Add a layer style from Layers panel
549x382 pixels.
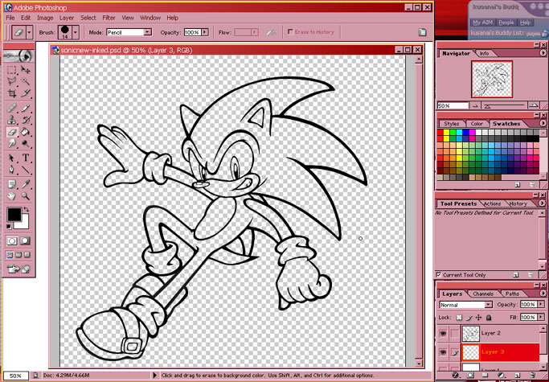pyautogui.click(x=455, y=376)
